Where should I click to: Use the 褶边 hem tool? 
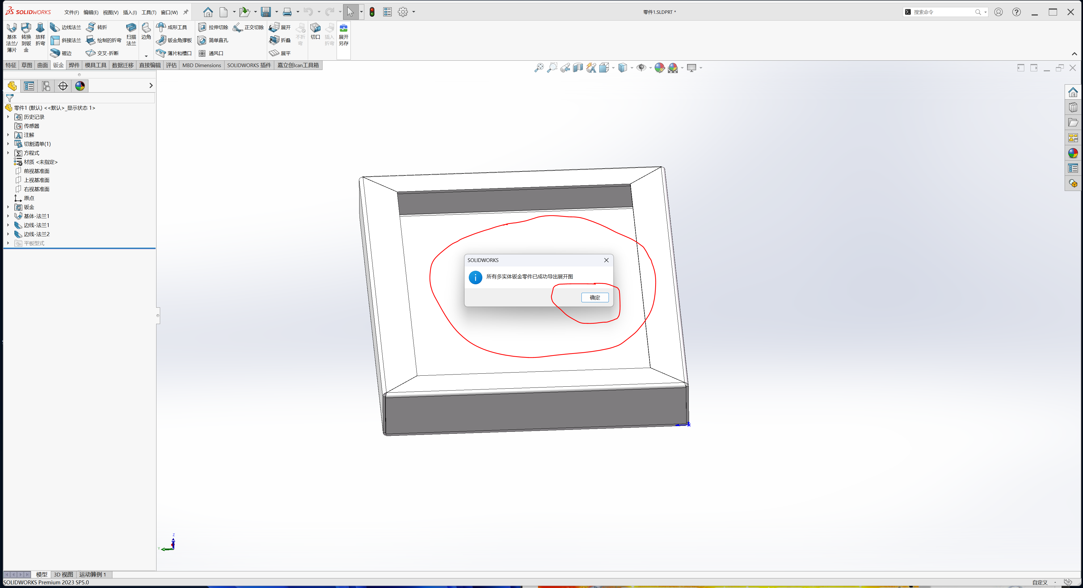(x=61, y=53)
